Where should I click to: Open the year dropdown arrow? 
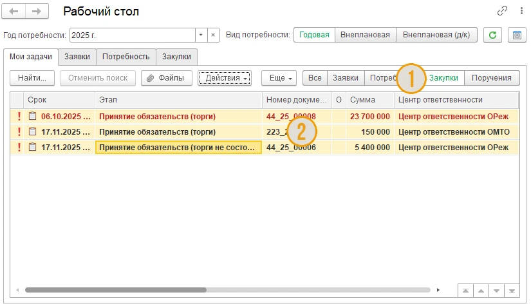point(201,35)
